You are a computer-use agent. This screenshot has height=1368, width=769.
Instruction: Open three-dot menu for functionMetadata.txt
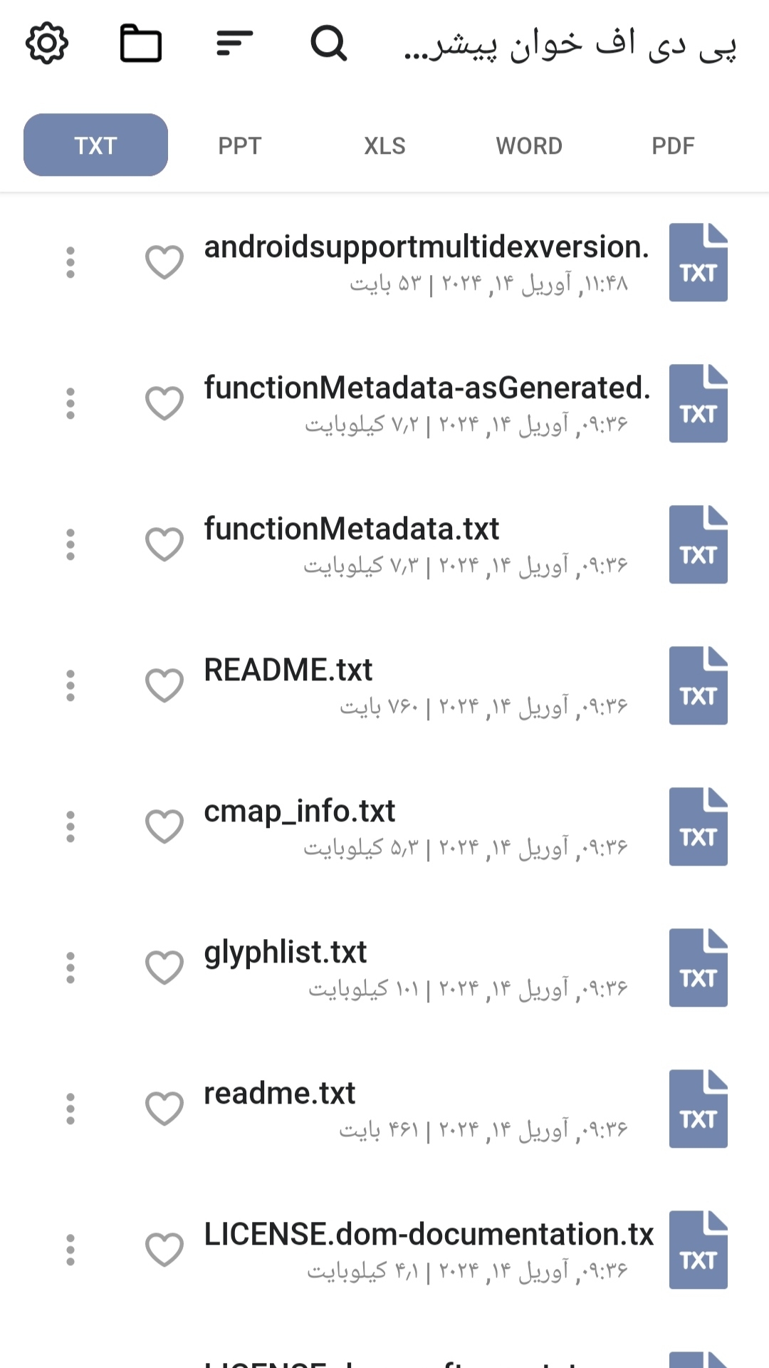[70, 544]
